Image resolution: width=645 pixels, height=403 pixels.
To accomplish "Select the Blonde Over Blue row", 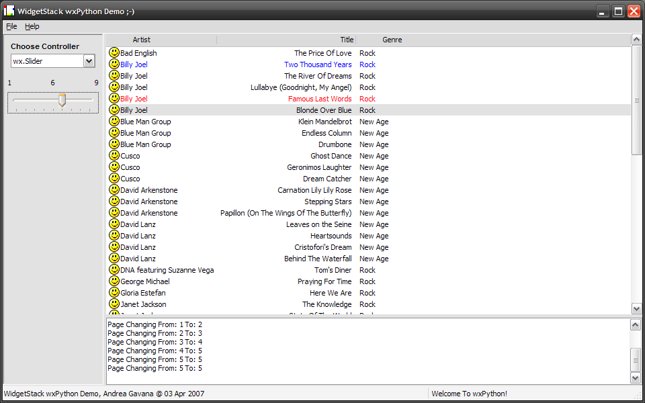I will point(324,110).
